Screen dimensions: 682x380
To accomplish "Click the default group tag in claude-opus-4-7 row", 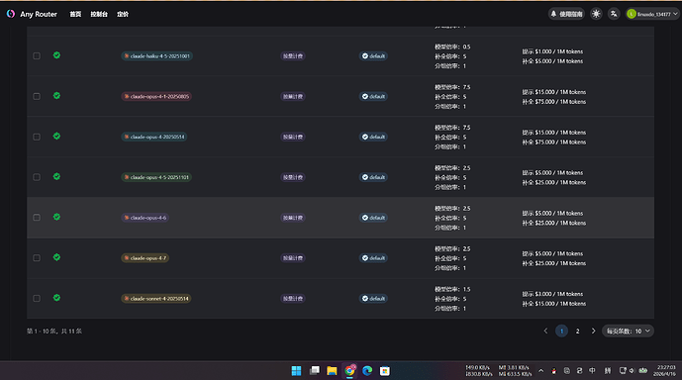I will point(373,258).
